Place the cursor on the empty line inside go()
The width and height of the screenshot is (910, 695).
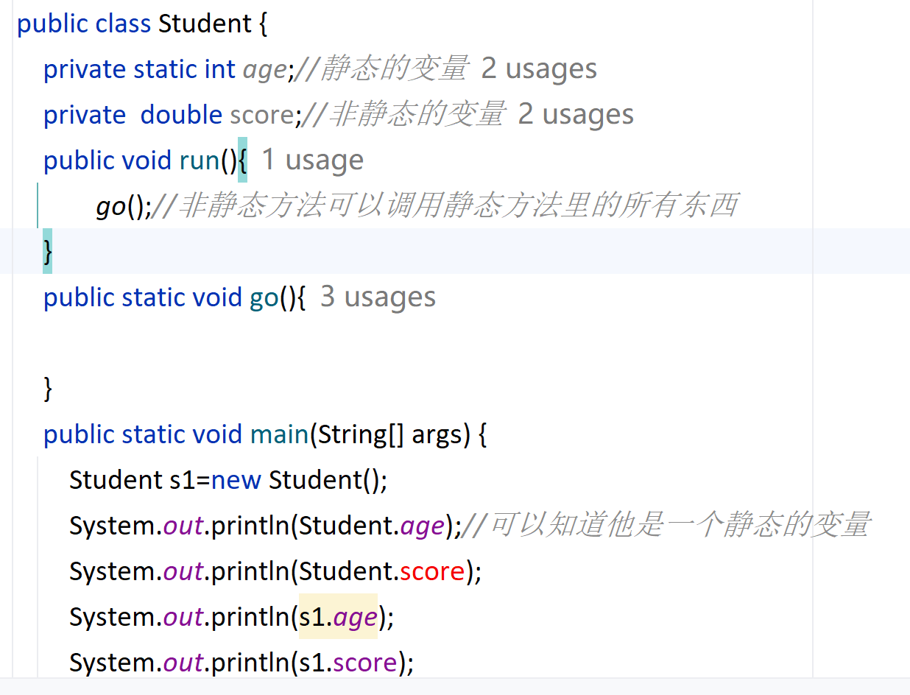[221, 343]
